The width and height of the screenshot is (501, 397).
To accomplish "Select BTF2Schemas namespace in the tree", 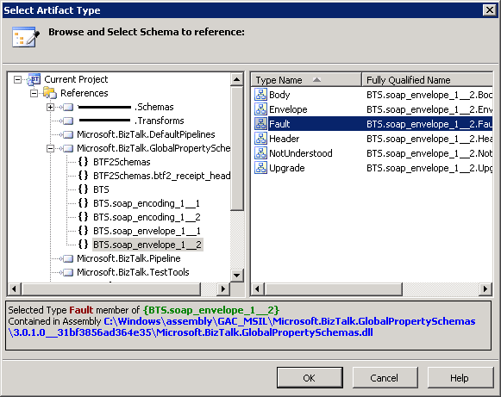I will (x=122, y=162).
